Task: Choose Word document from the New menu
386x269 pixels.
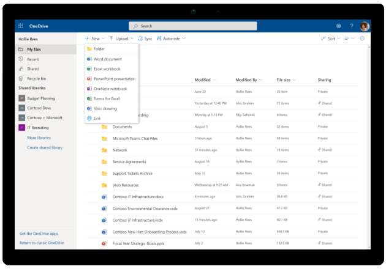Action: coord(112,59)
